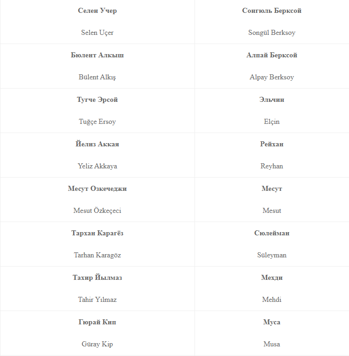
Task: Click the Latin name Musa
Action: (x=272, y=344)
